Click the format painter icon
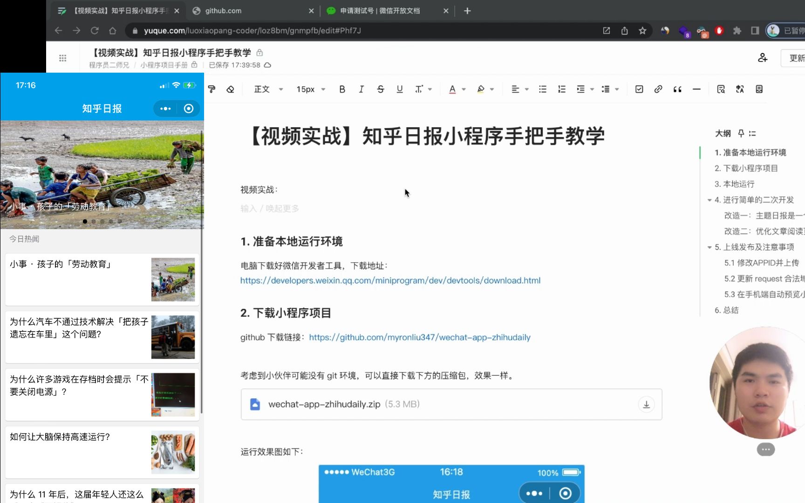Image resolution: width=805 pixels, height=503 pixels. (212, 89)
